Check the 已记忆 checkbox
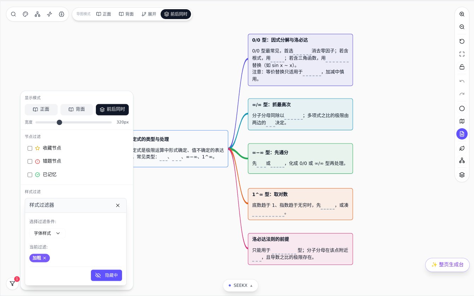This screenshot has height=296, width=474. tap(30, 174)
